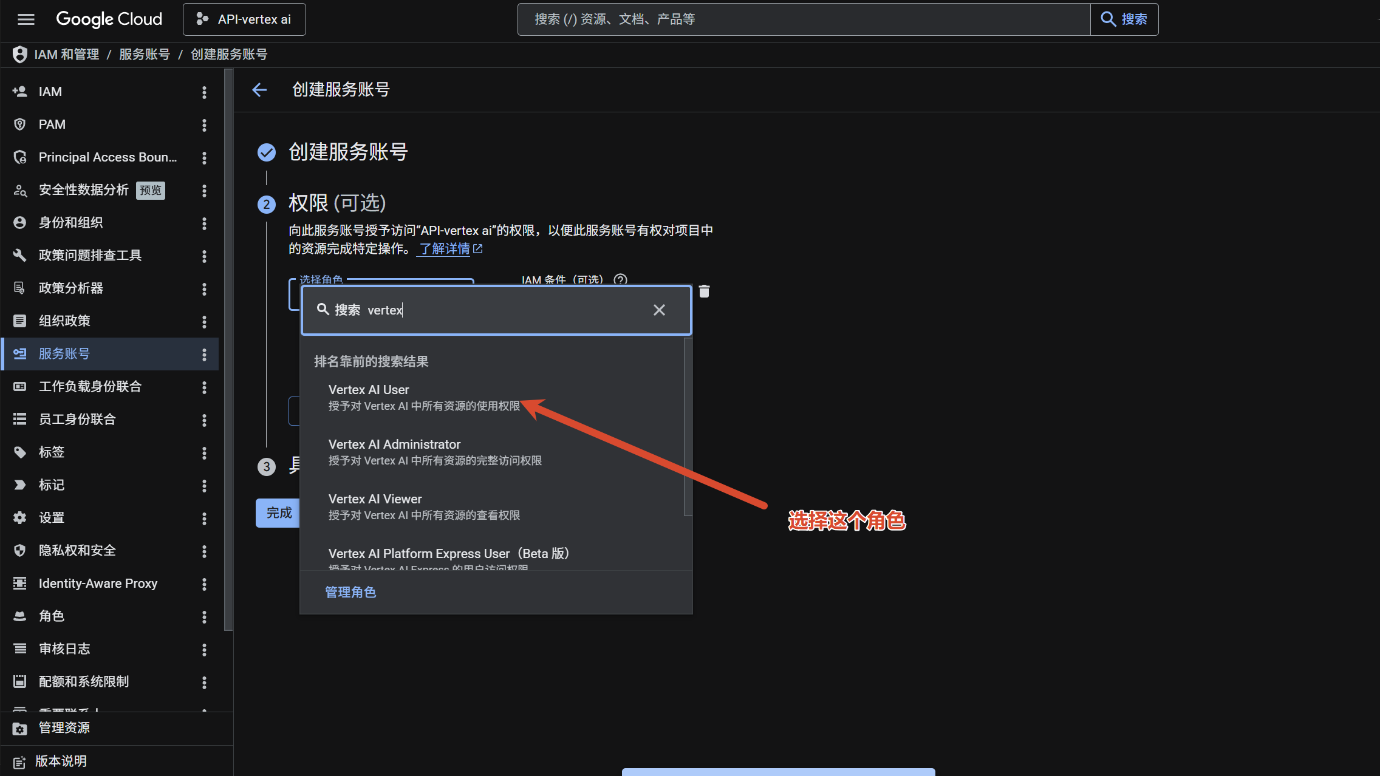The height and width of the screenshot is (776, 1380).
Task: Open the main hamburger navigation menu
Action: point(26,19)
